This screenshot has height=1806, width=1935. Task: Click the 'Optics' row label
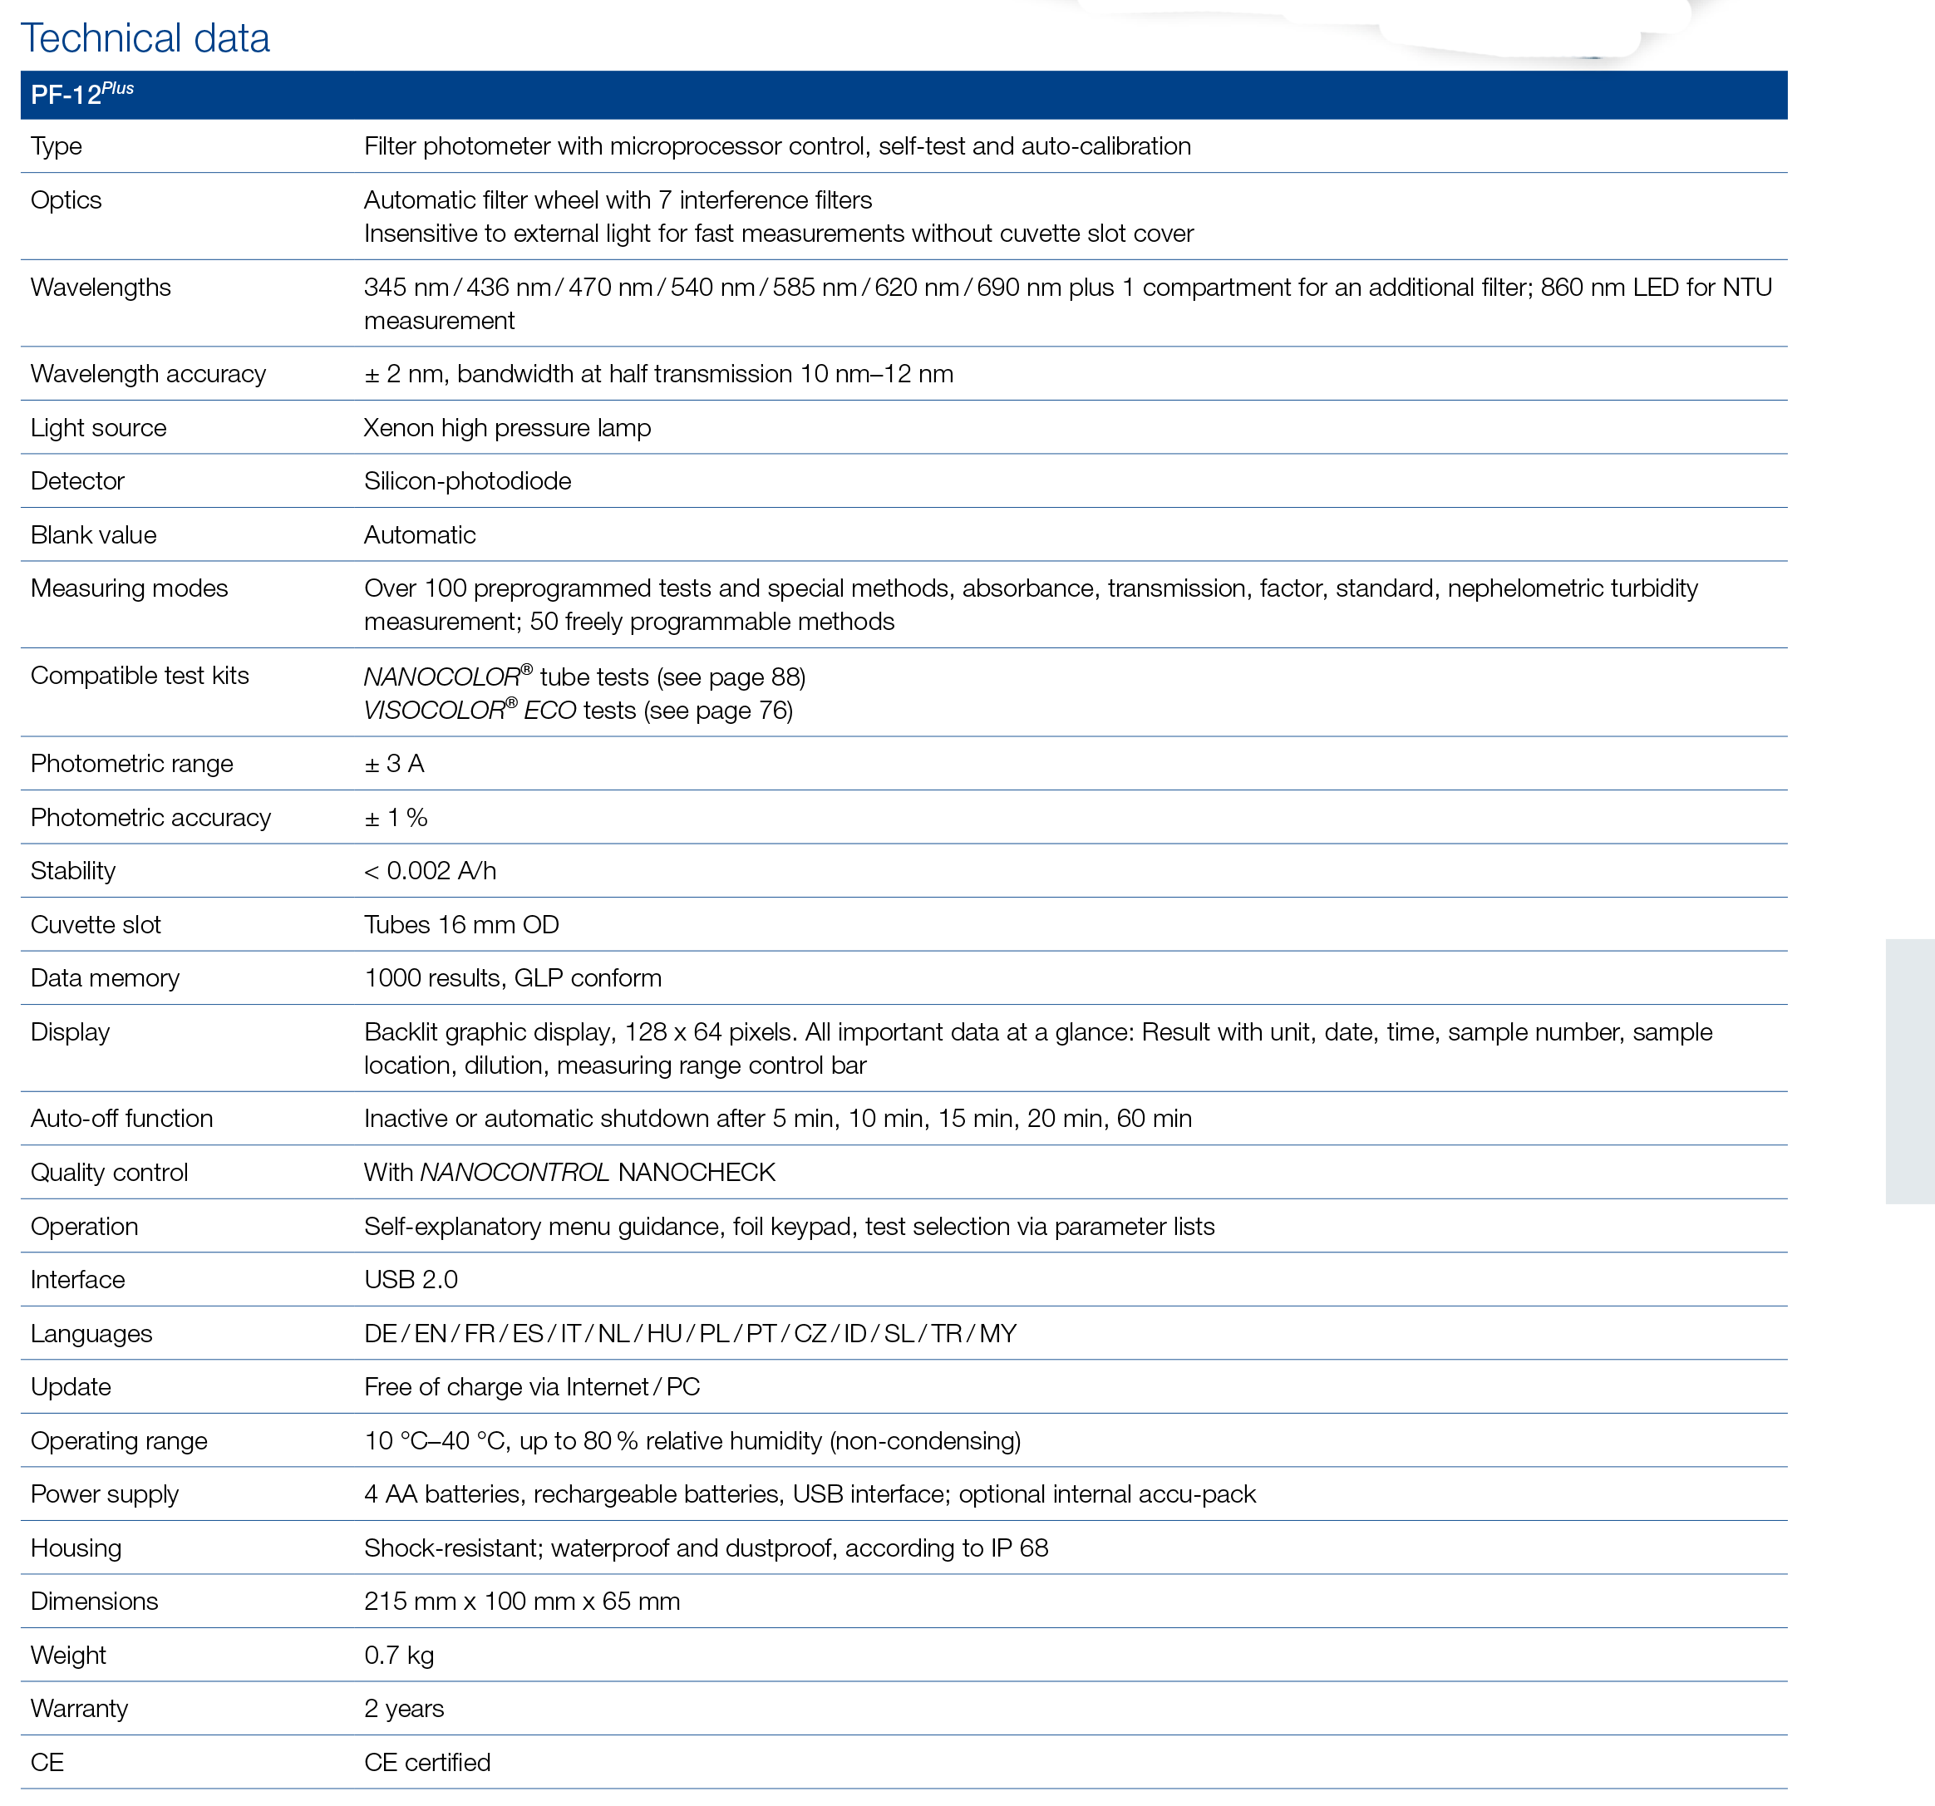[66, 200]
